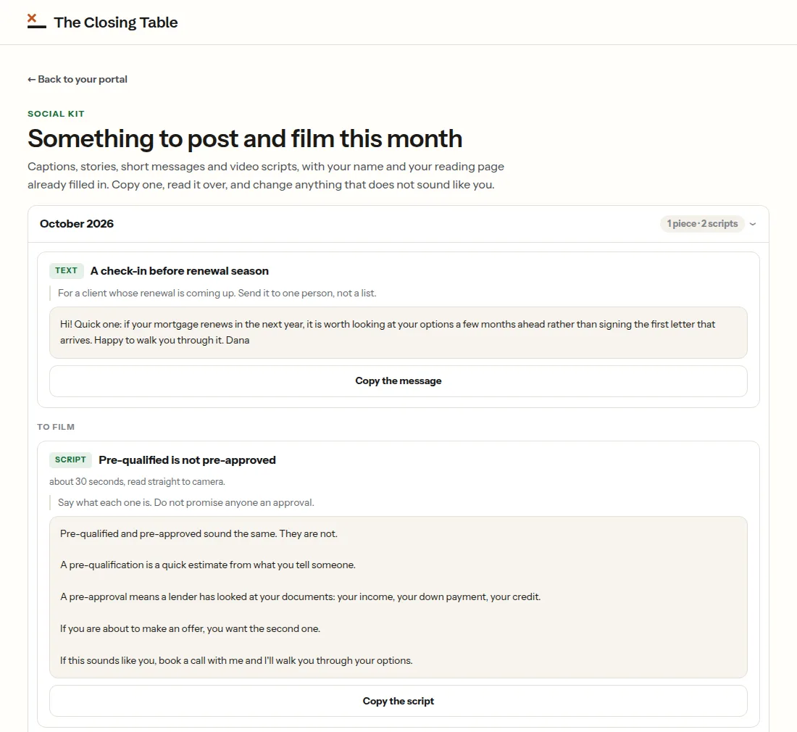
Task: Open The Closing Table site title
Action: tap(115, 22)
